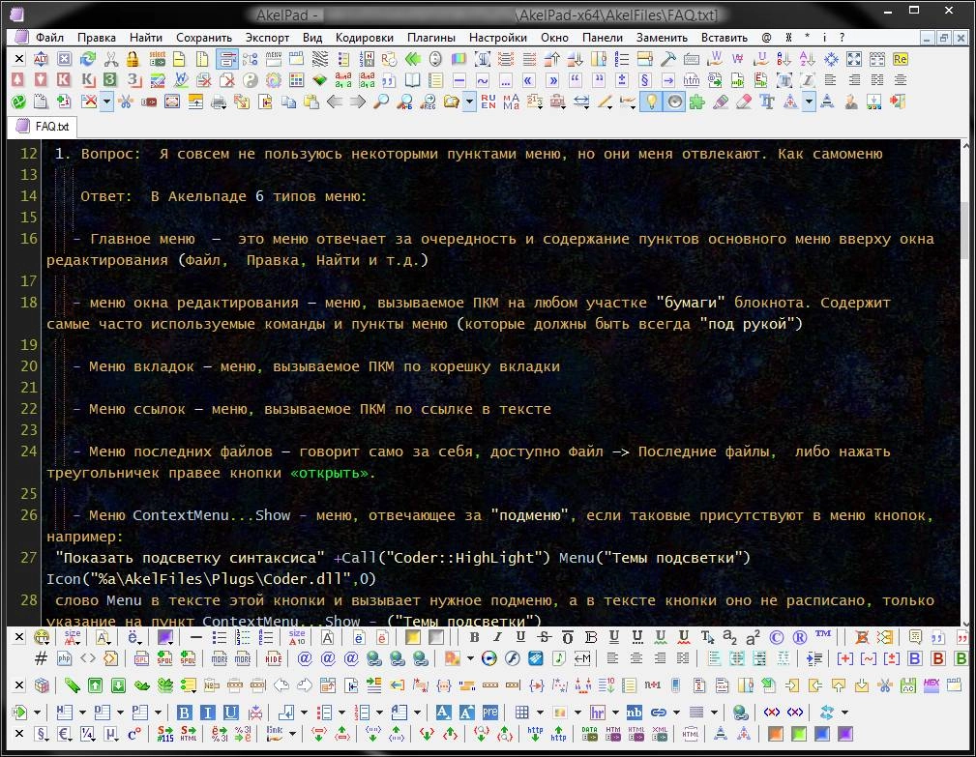The height and width of the screenshot is (757, 976).
Task: Open dropdown arrow right of TT font icon
Action: click(x=809, y=102)
